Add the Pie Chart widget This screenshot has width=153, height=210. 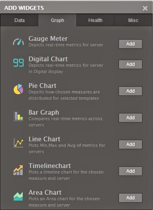(x=130, y=91)
